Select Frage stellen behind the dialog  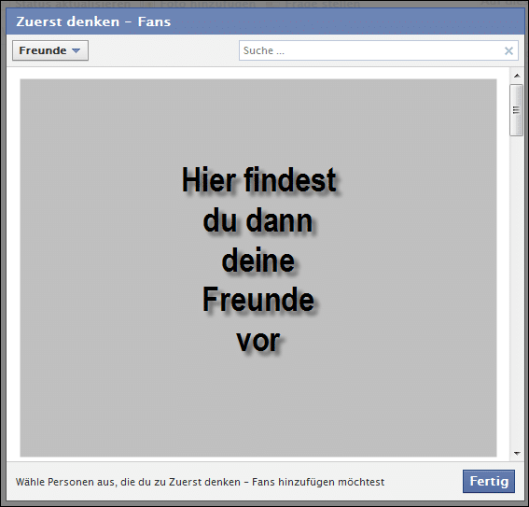click(323, 4)
